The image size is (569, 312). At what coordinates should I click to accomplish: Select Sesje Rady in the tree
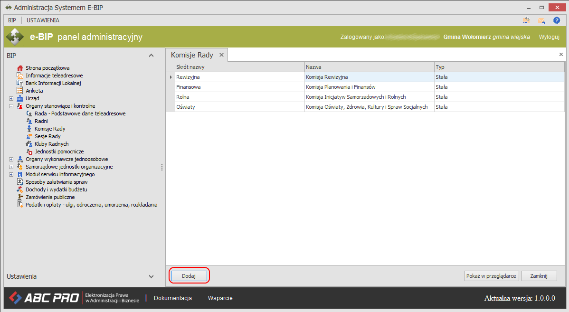point(47,136)
